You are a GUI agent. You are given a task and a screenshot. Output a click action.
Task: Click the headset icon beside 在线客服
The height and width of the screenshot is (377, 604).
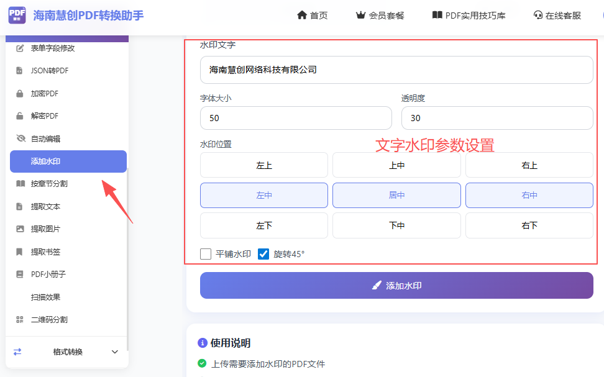tap(538, 15)
